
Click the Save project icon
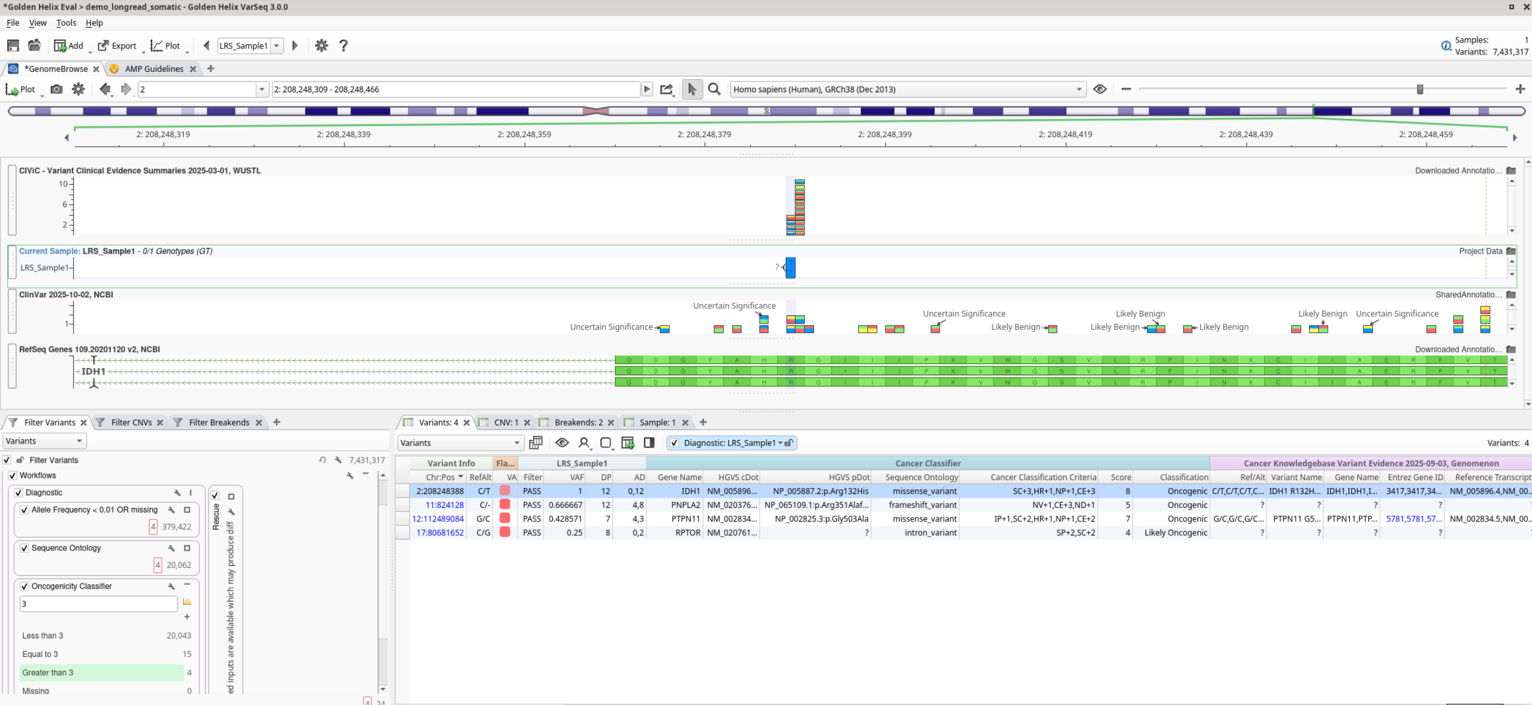(x=13, y=46)
